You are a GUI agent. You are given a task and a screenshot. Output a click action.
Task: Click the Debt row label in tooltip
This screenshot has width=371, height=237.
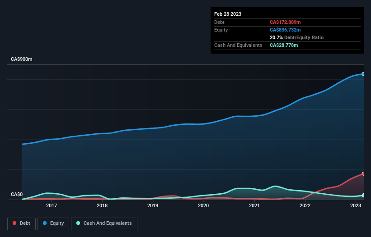(x=219, y=22)
